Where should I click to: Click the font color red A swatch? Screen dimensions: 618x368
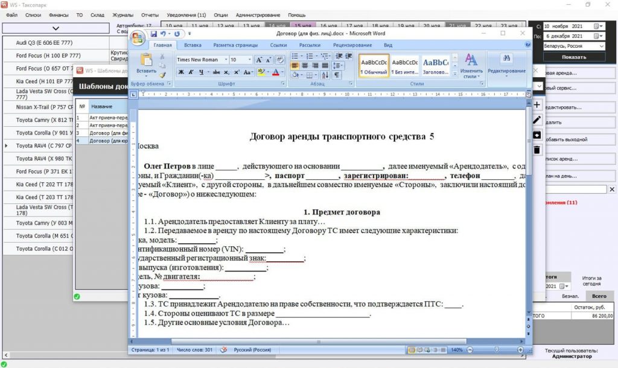[275, 72]
